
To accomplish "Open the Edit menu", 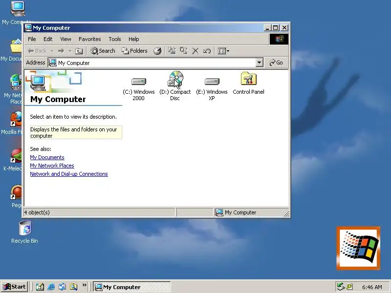I will pos(48,39).
